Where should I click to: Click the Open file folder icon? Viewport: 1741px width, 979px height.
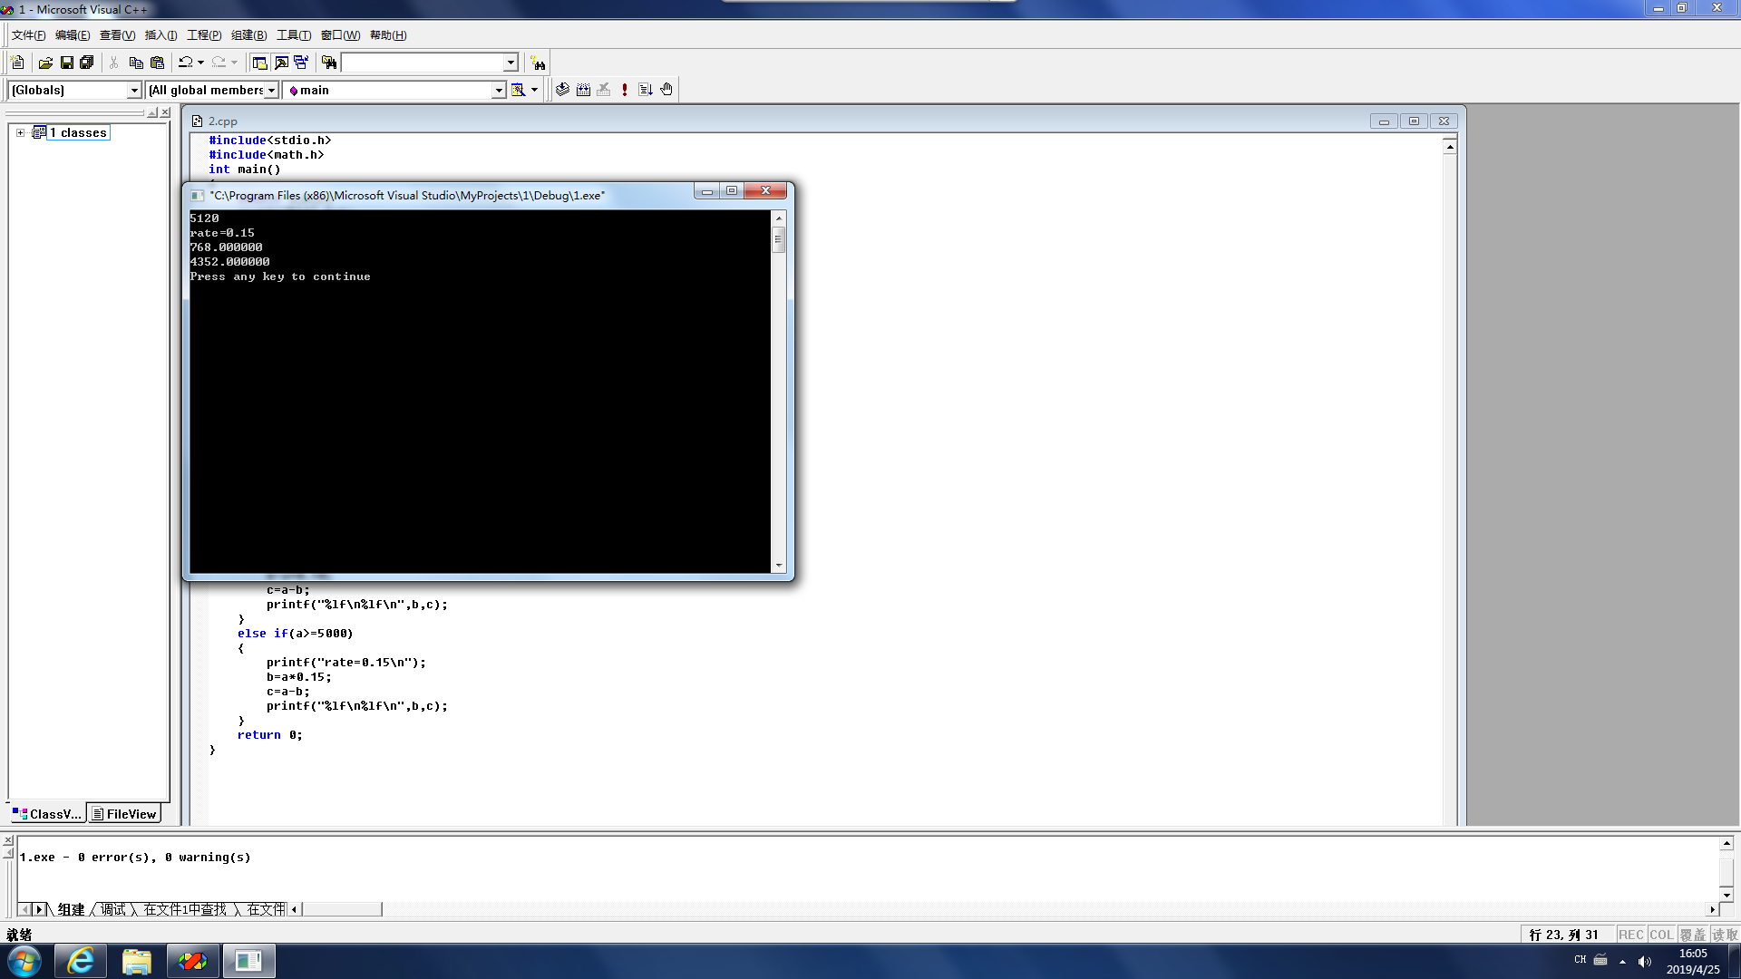45,63
